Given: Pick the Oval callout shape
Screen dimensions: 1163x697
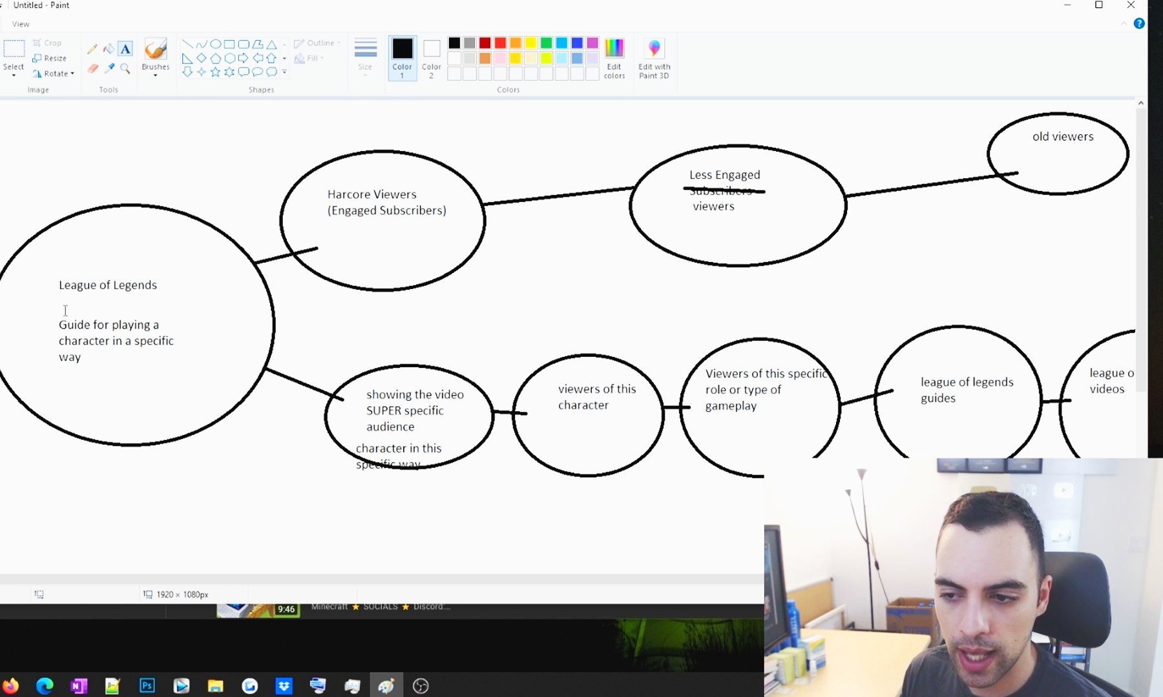Looking at the screenshot, I should coord(258,72).
